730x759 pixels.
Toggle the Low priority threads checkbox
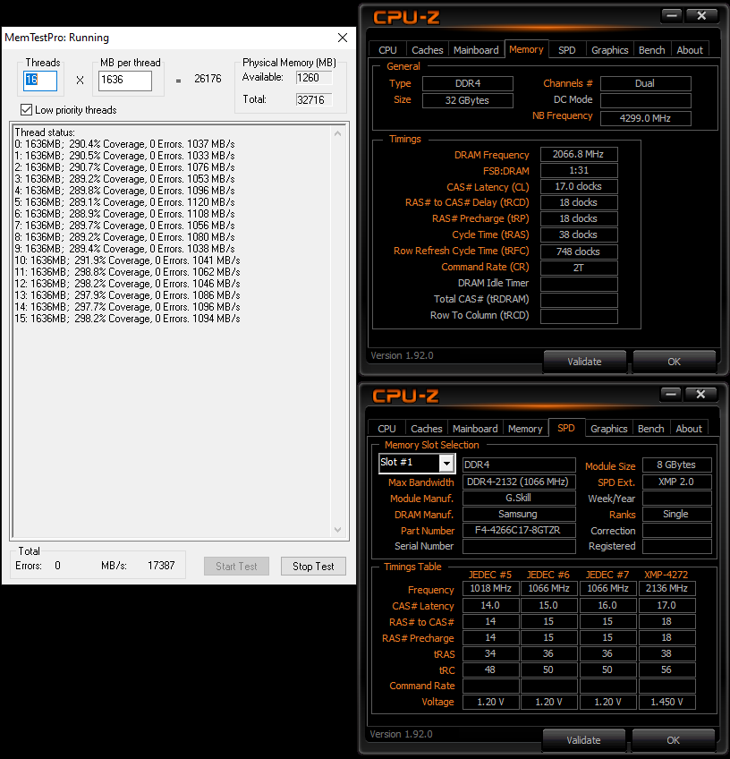point(26,110)
